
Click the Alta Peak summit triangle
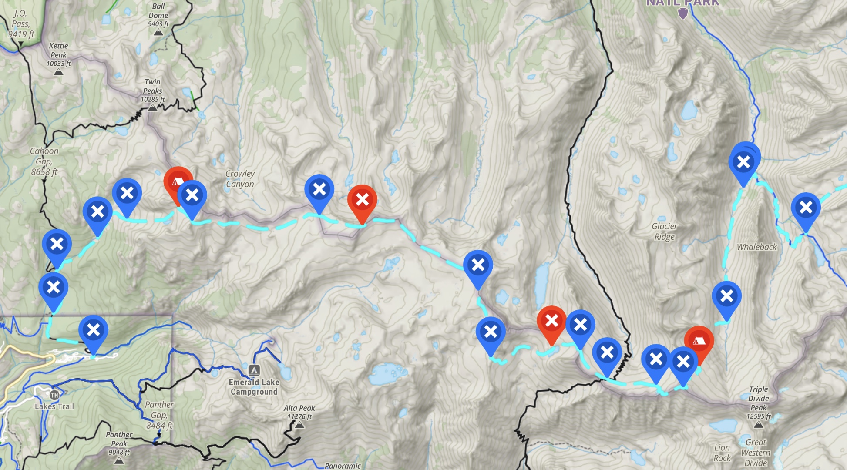tap(299, 424)
